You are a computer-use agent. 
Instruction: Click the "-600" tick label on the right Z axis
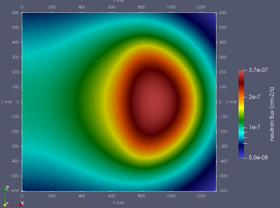click(223, 191)
